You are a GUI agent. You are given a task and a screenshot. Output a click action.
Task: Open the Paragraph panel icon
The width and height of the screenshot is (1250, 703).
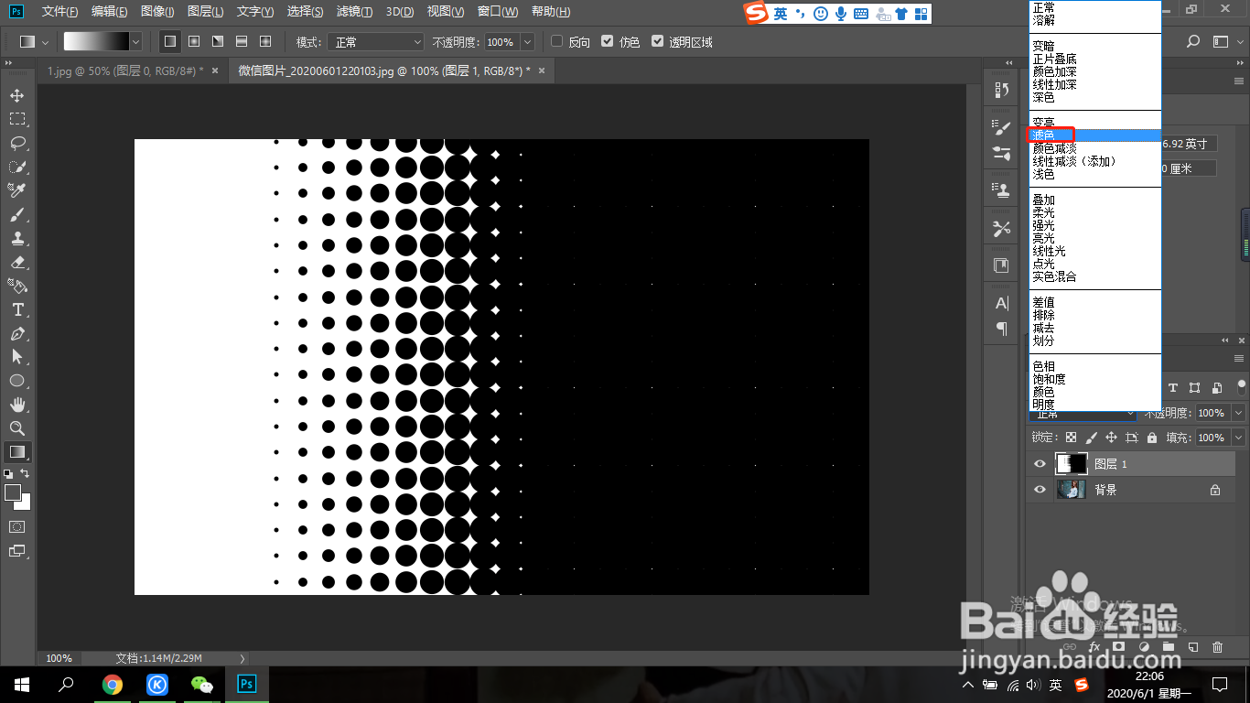coord(1002,328)
